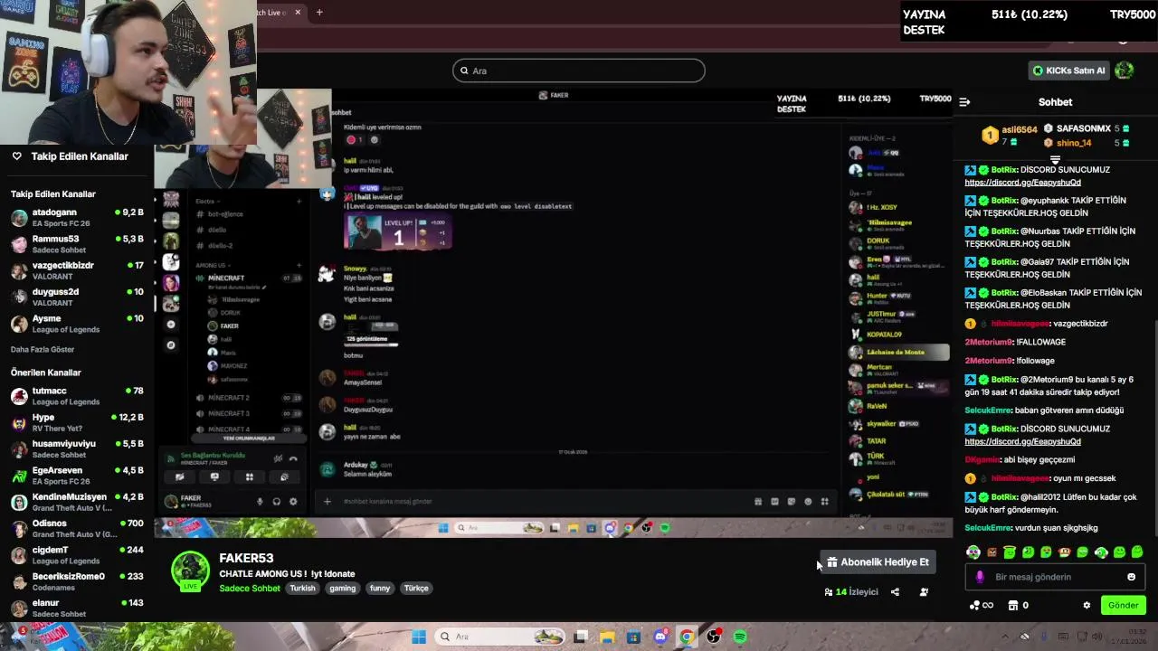The height and width of the screenshot is (651, 1158).
Task: Open duyguss2d channel in sidebar
Action: 77,297
